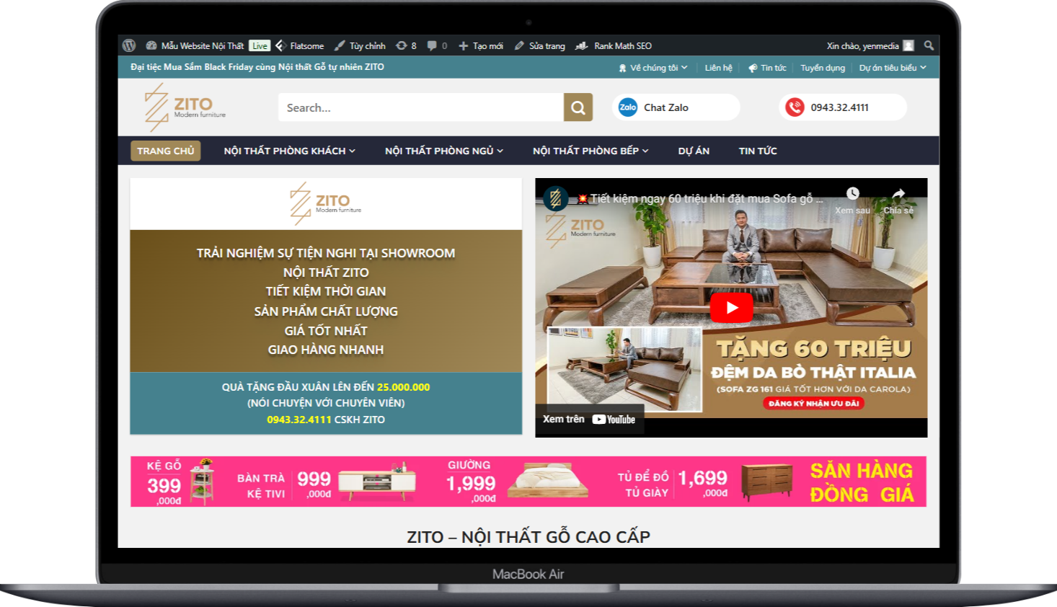The image size is (1057, 607).
Task: Open the Flatsome theme options
Action: click(x=300, y=45)
